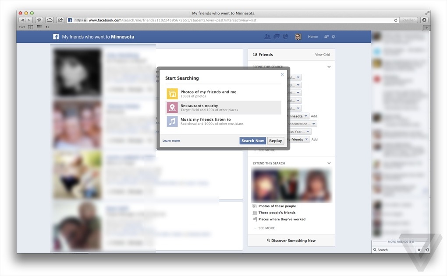Reload the page with refresh icon

coord(396,20)
